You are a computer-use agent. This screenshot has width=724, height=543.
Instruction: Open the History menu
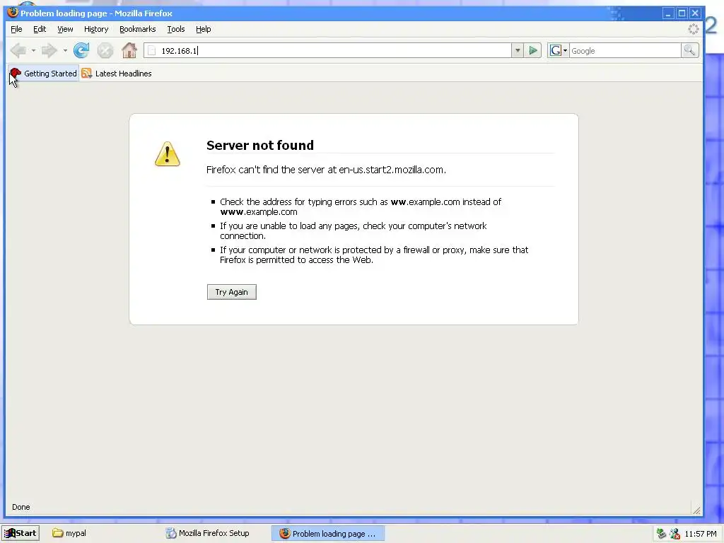[x=96, y=29]
